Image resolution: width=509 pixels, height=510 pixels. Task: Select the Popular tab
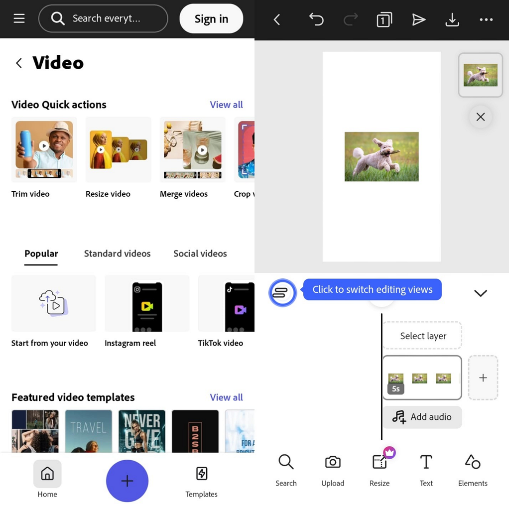41,254
